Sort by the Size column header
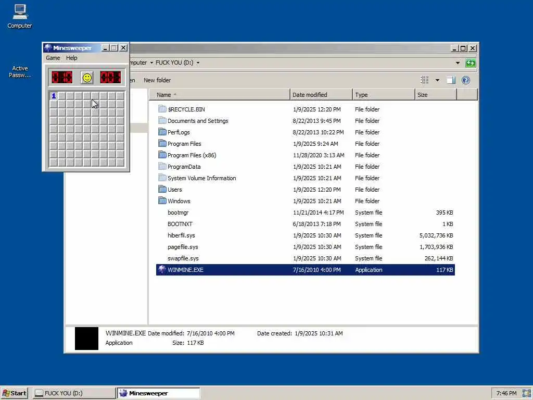The image size is (533, 400). [436, 95]
